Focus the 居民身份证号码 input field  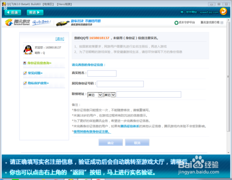120,84
